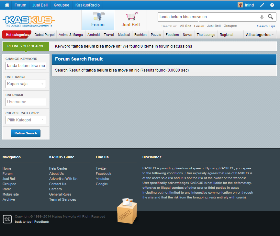Go to the News category
Screen dimensions: 280x236
tap(187, 35)
